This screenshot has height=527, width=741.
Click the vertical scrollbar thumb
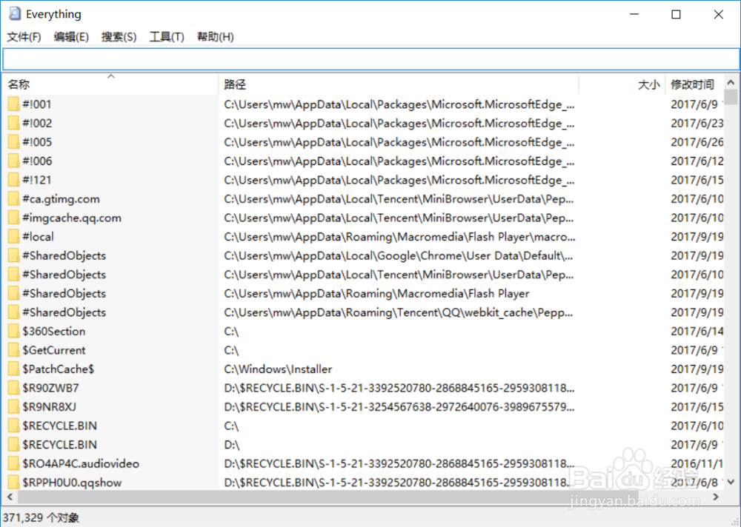pos(731,97)
